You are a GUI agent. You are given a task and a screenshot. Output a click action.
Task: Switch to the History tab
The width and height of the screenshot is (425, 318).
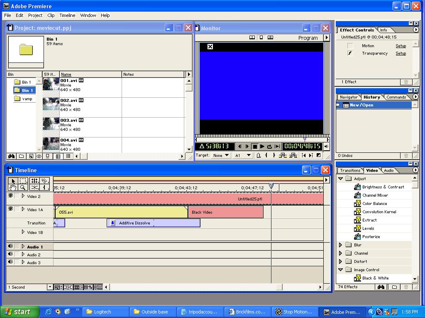[x=371, y=97]
